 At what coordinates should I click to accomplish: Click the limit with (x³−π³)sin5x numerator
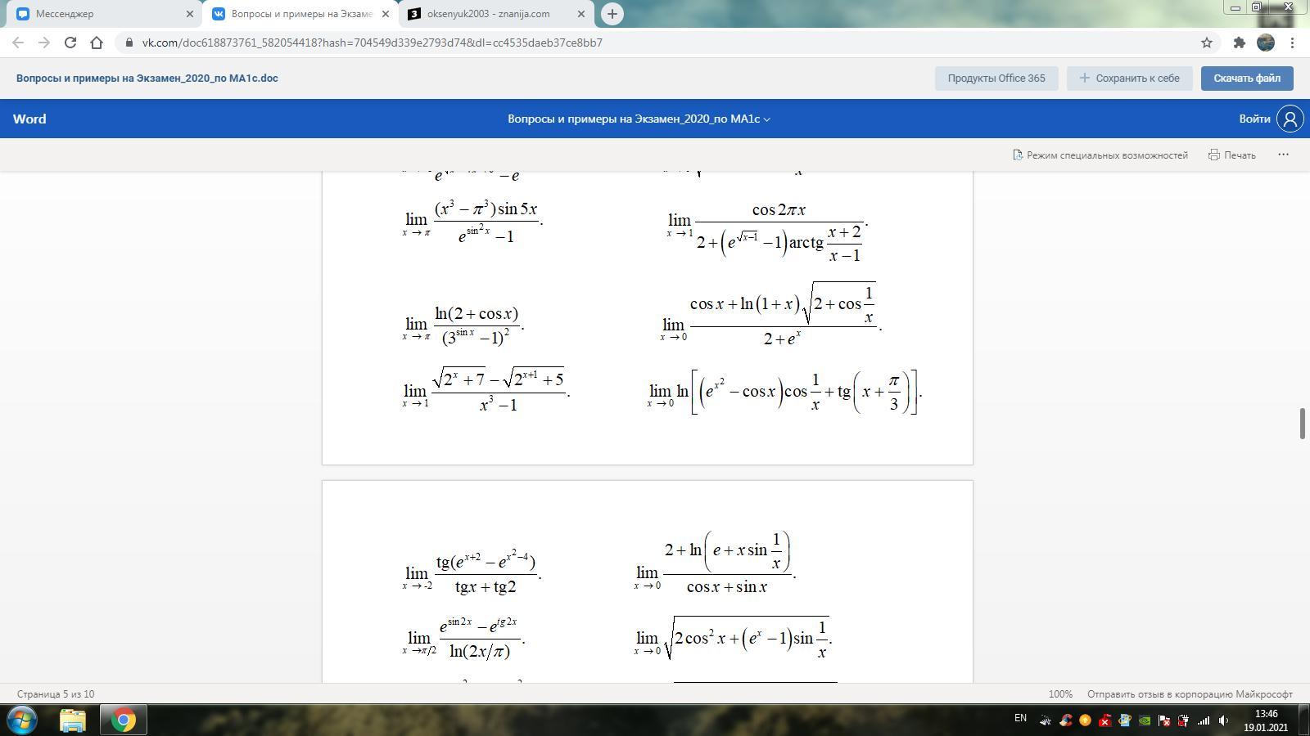click(x=473, y=222)
